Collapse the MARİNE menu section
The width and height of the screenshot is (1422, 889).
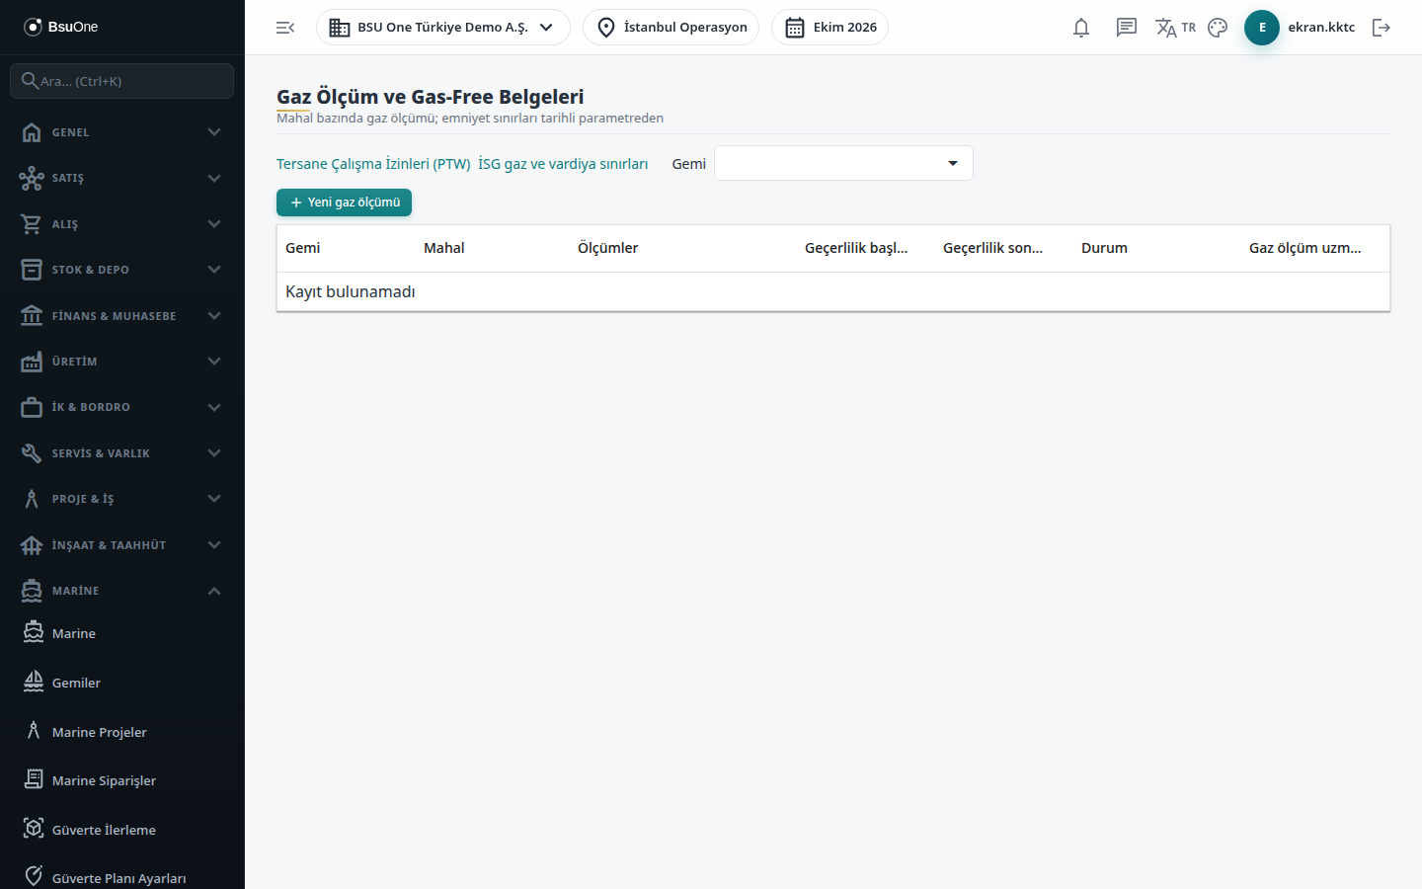tap(122, 591)
